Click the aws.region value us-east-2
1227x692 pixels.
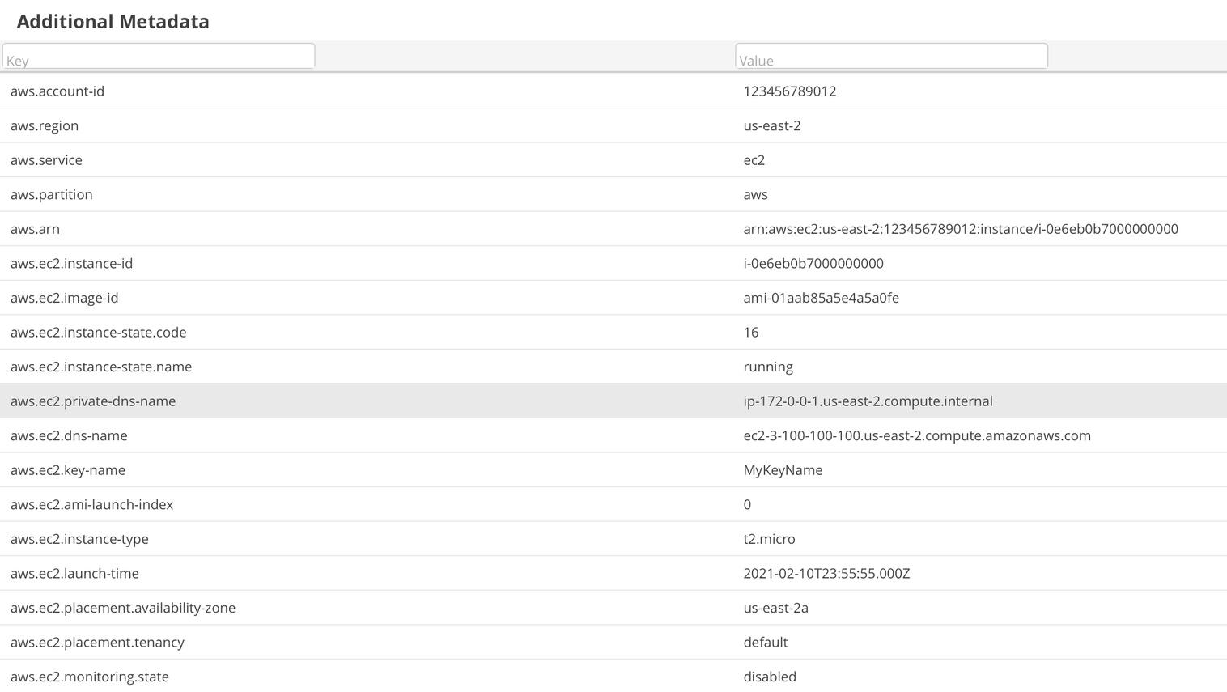click(772, 126)
